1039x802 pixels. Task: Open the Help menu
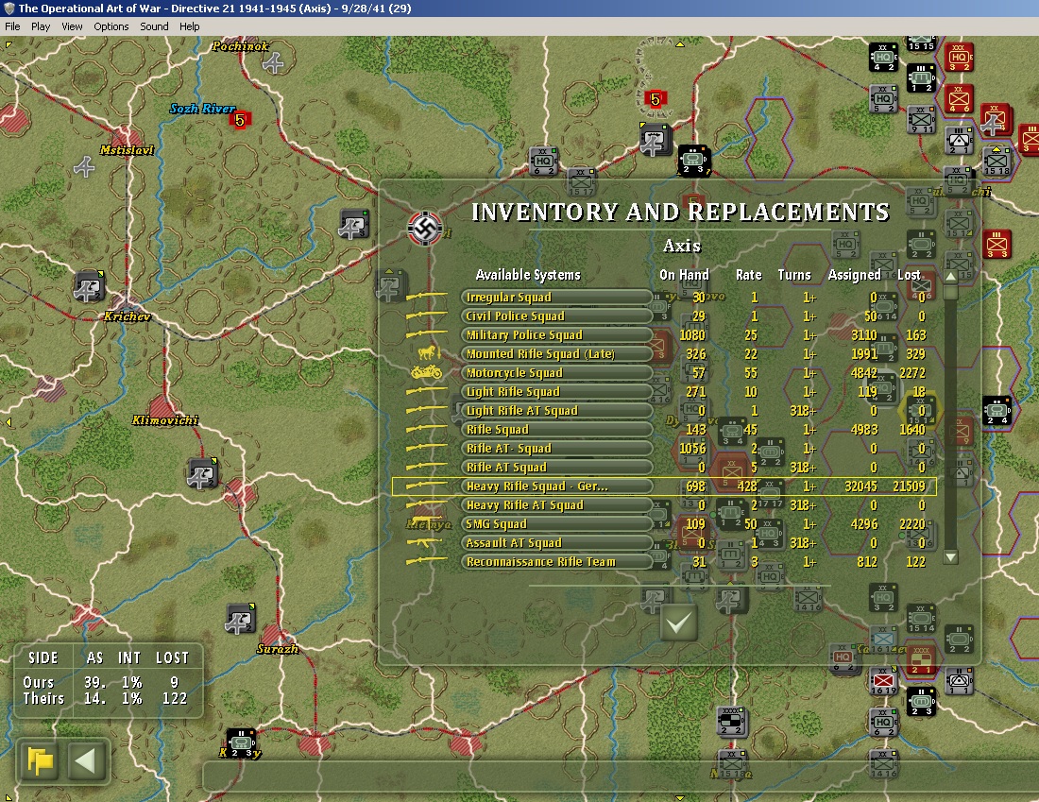click(190, 26)
